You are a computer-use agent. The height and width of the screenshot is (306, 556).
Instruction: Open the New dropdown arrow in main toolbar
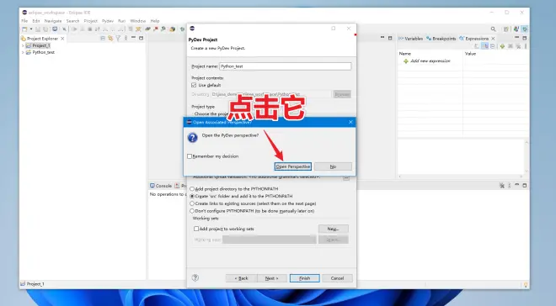tap(31, 29)
